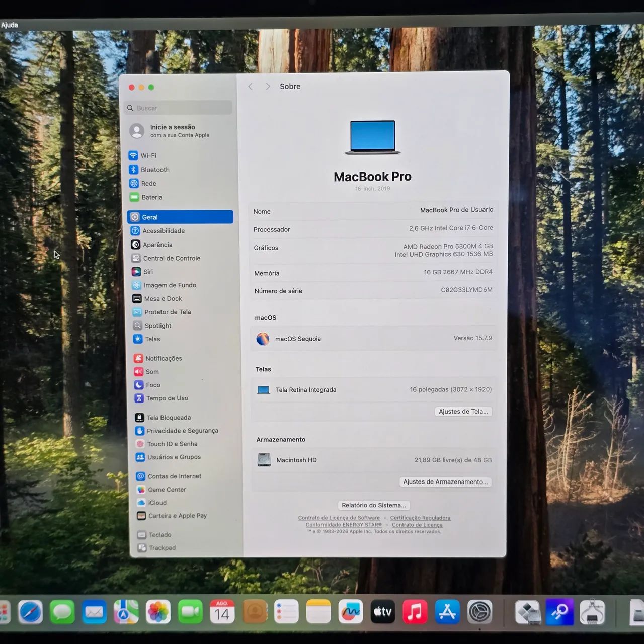Open Touch ID e Senha settings

(x=167, y=444)
